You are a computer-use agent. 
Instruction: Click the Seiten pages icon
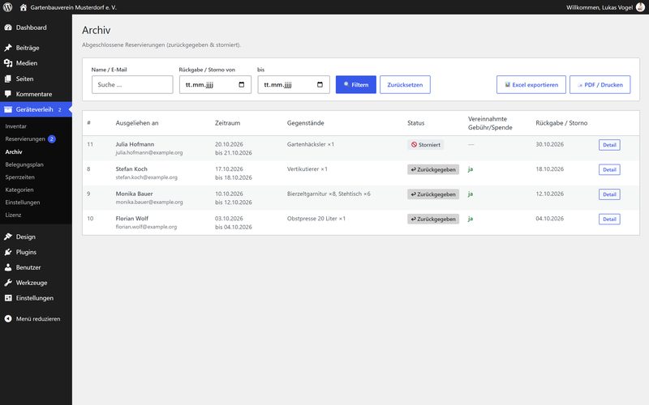click(8, 79)
